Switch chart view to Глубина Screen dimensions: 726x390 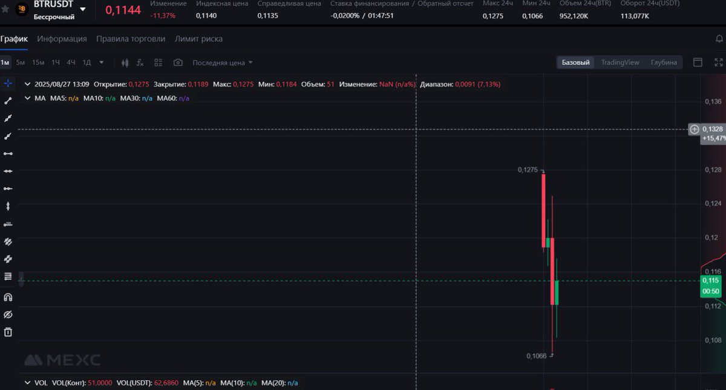[x=663, y=62]
